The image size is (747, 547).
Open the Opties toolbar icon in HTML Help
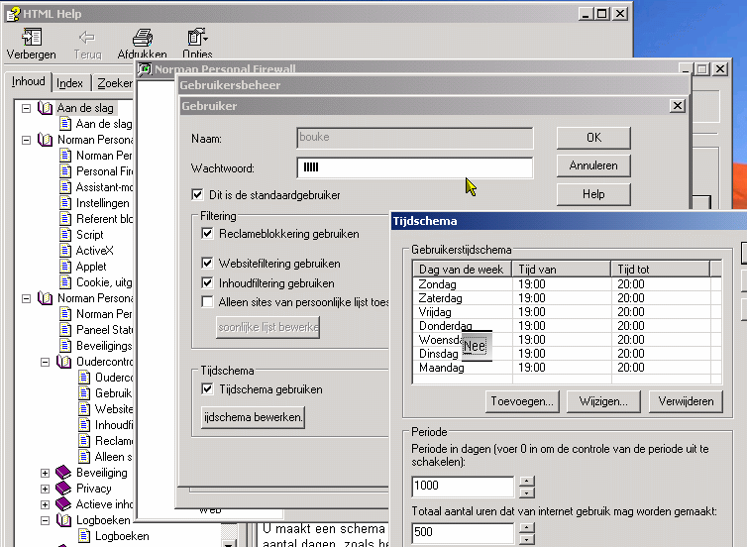point(197,37)
